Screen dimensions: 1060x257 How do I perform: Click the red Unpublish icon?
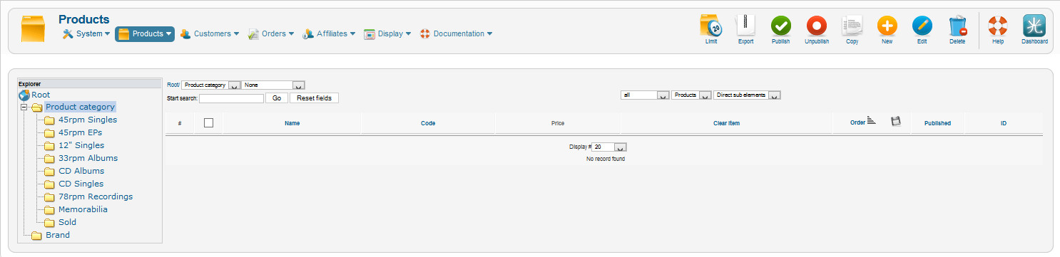[x=817, y=26]
